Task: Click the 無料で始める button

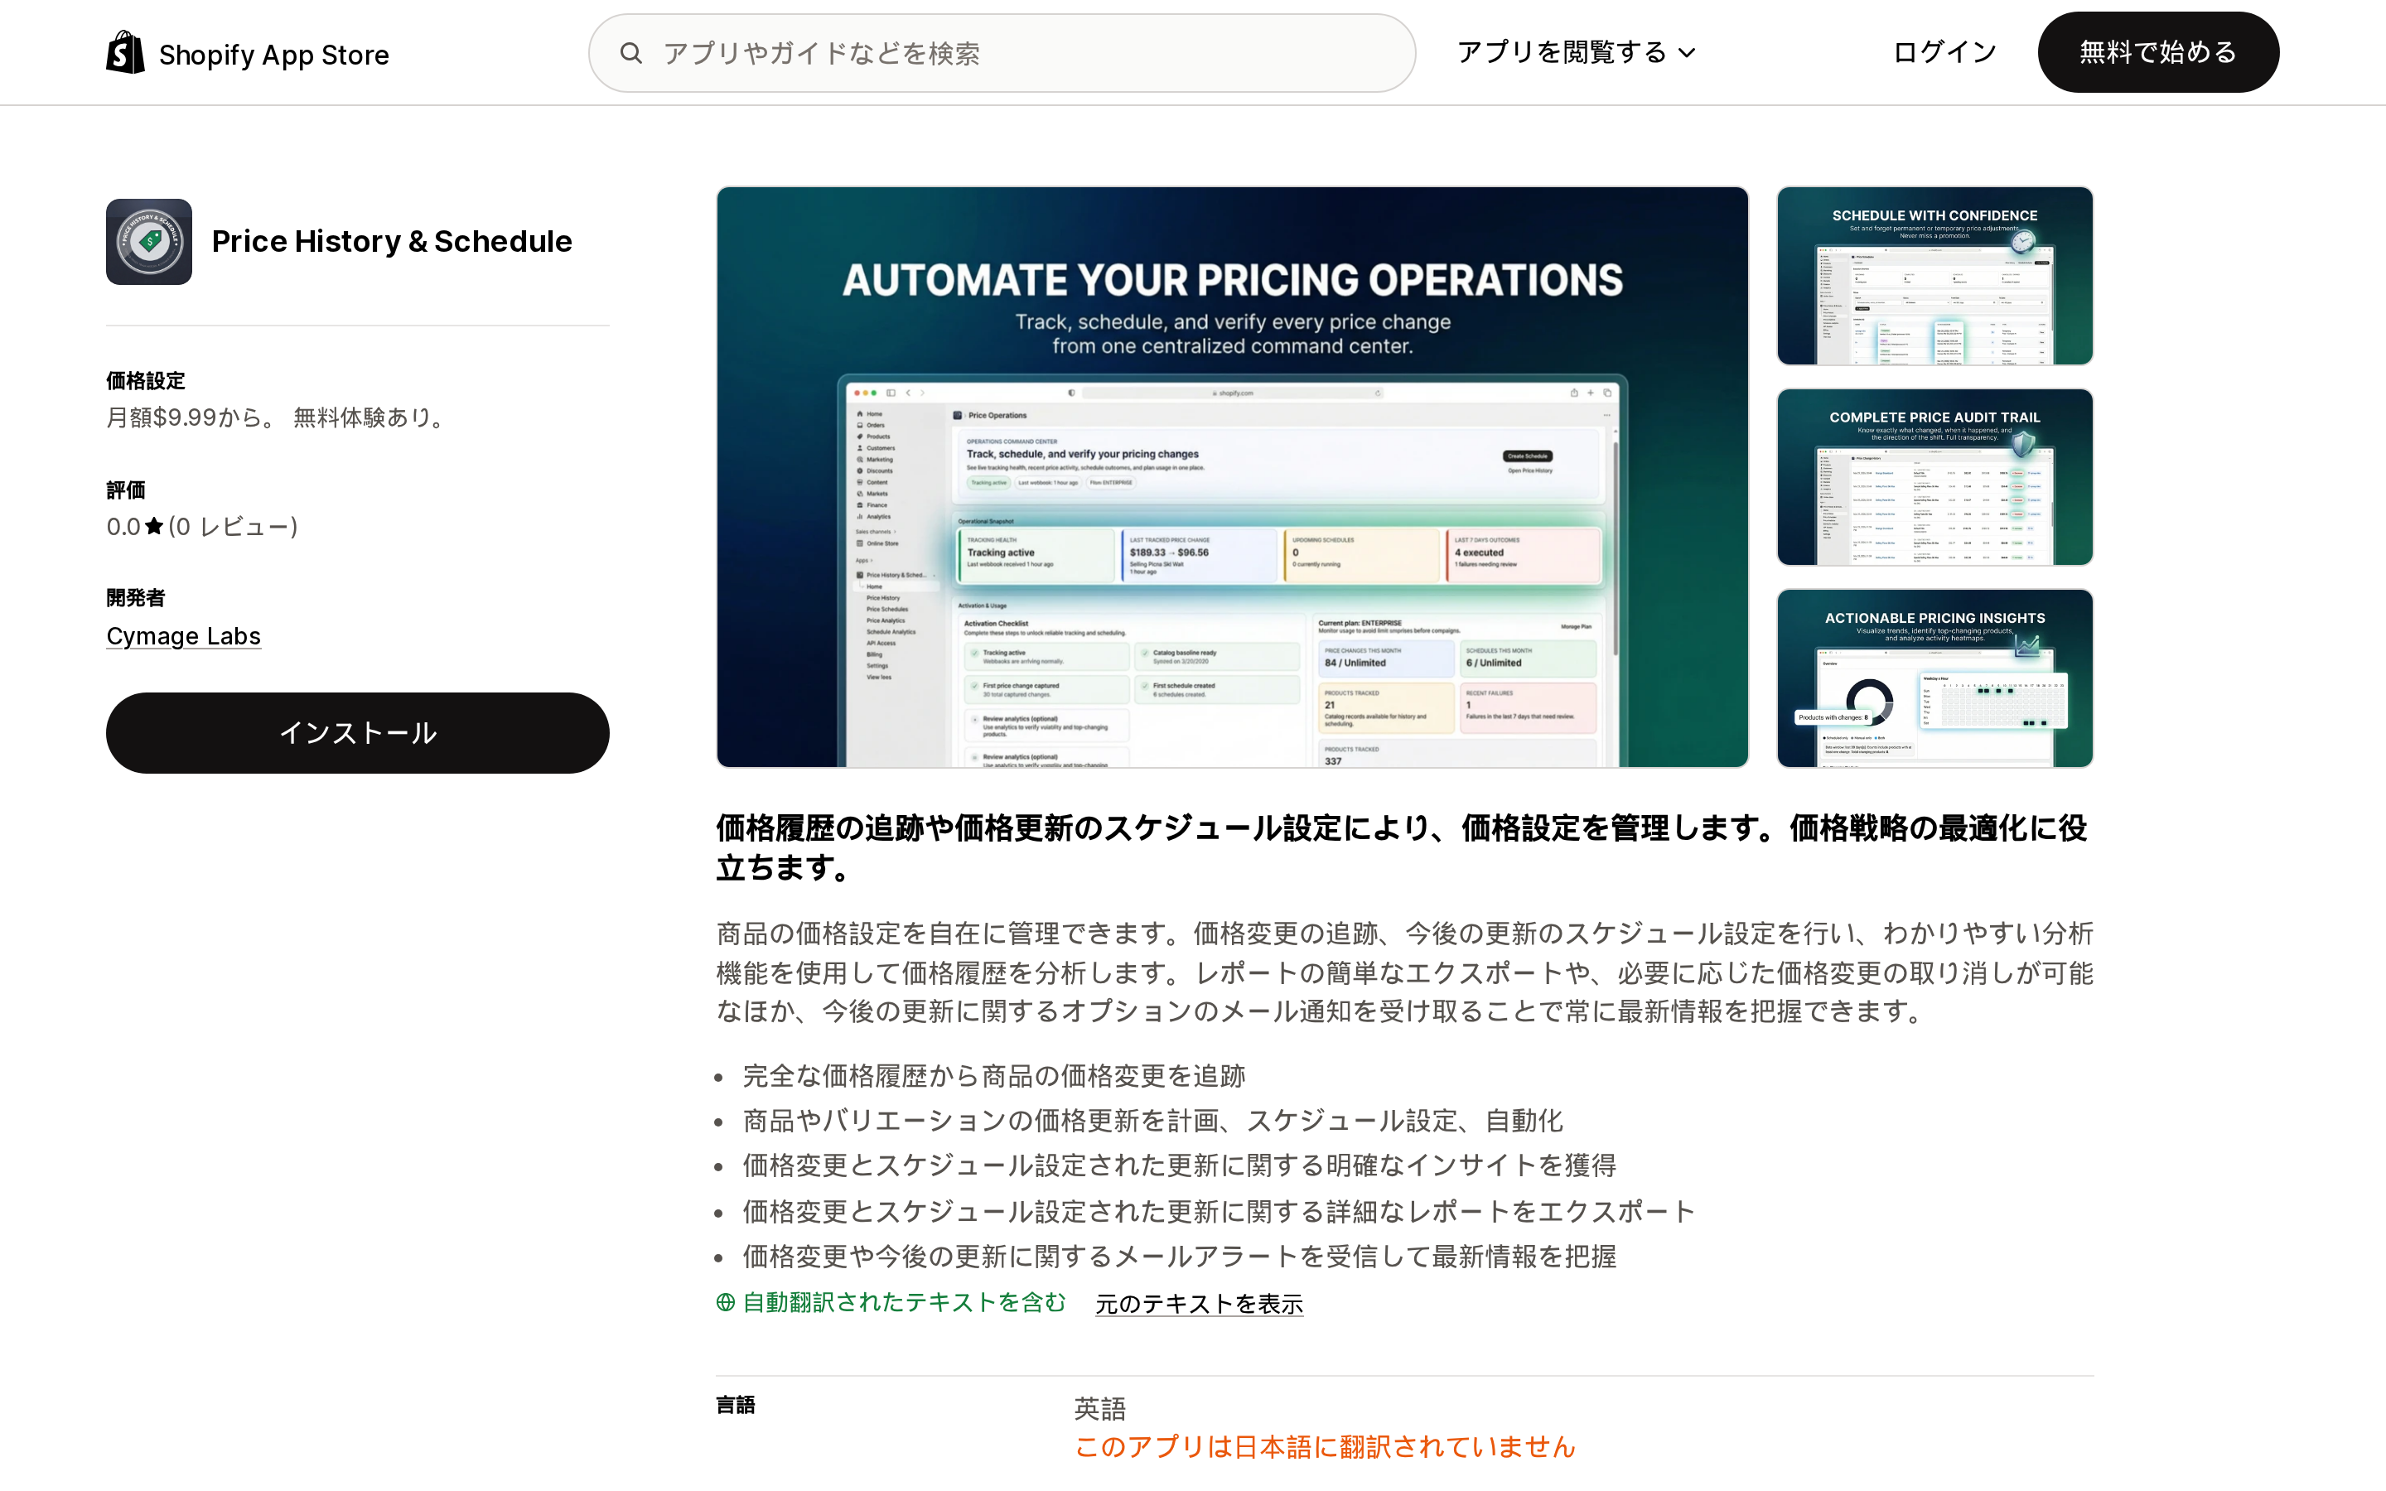Action: 2158,52
